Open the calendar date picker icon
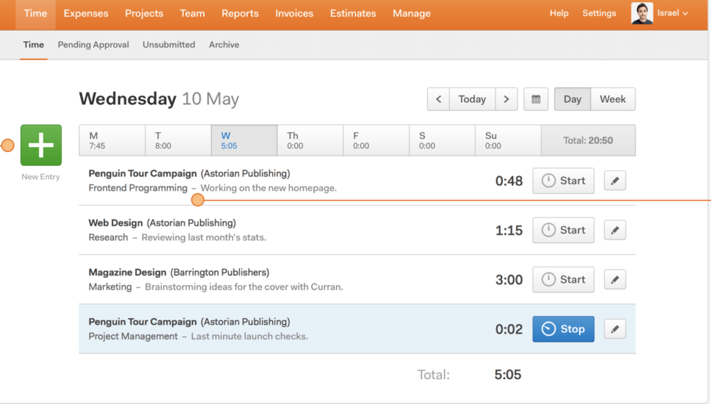711x404 pixels. [x=535, y=99]
